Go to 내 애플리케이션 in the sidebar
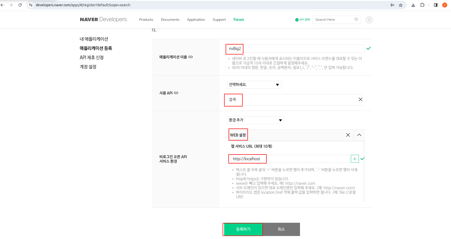Viewport: 451px width, 239px height. [x=94, y=39]
